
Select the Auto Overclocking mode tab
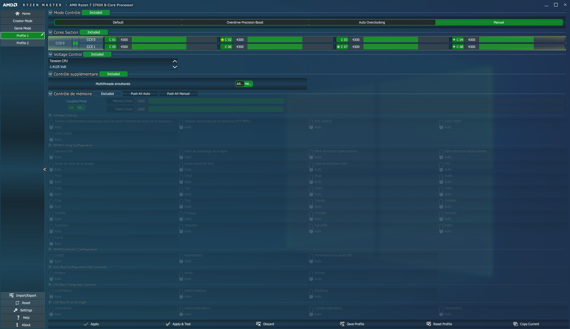372,22
